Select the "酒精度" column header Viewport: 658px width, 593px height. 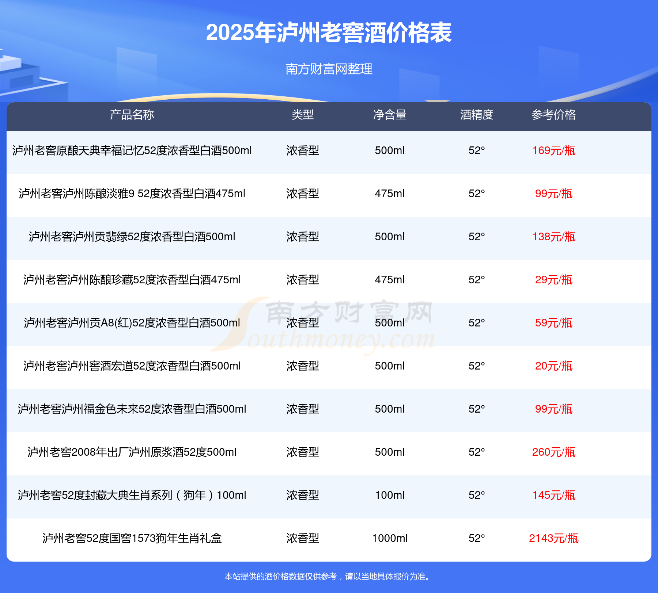point(477,115)
